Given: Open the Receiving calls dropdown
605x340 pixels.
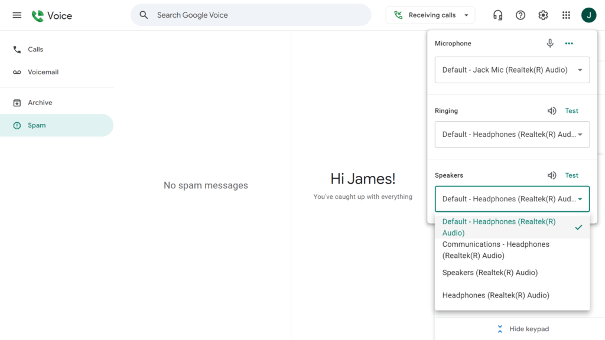Looking at the screenshot, I should (x=430, y=15).
